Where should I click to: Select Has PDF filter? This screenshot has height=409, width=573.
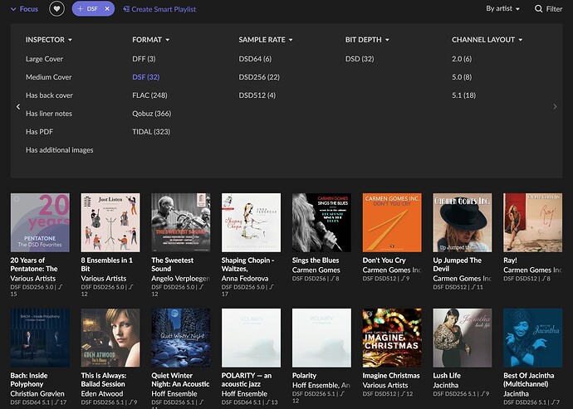[x=40, y=132]
